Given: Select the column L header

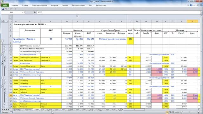Looking at the screenshot, I should point(130,21).
